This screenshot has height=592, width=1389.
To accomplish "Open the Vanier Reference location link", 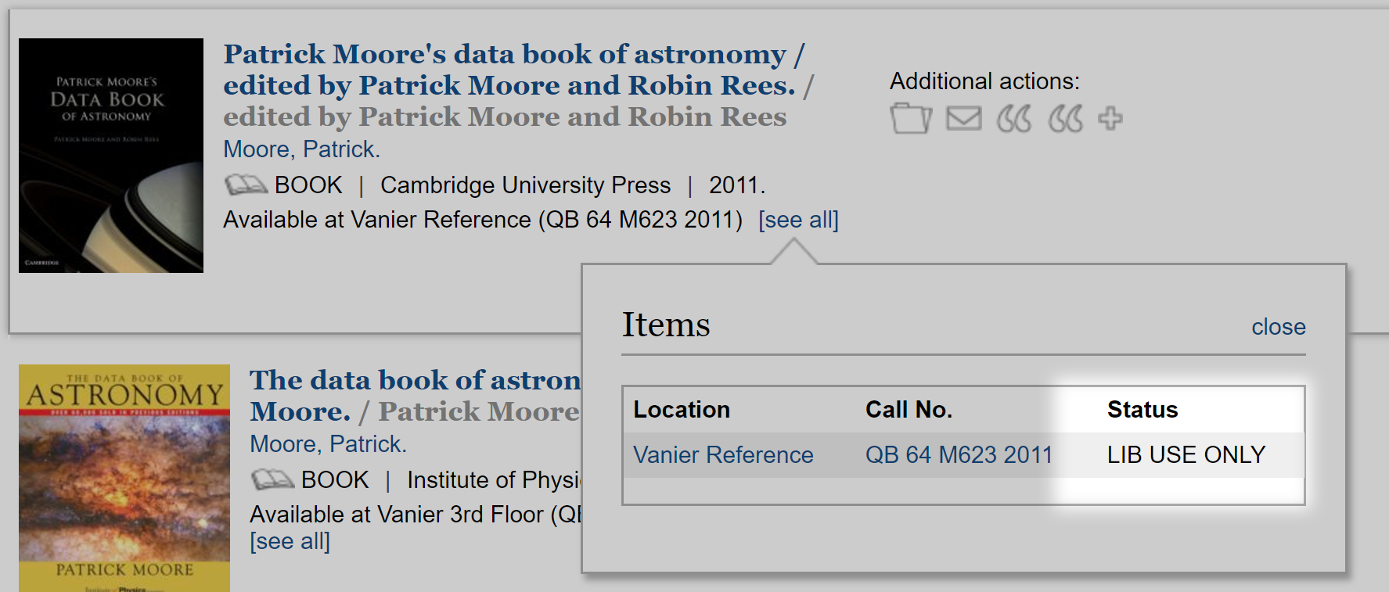I will pyautogui.click(x=724, y=455).
